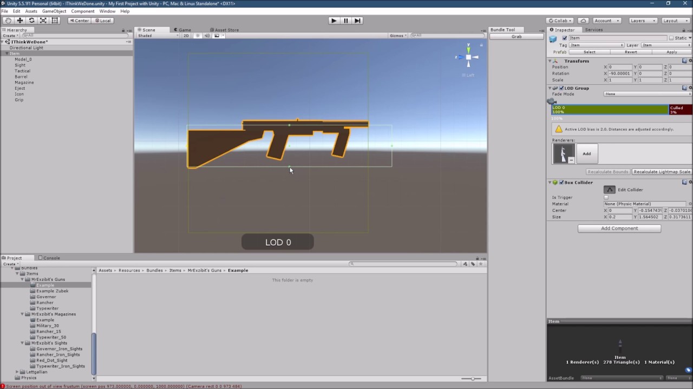Viewport: 693px width, 389px height.
Task: Toggle Local handle rotation button
Action: pos(102,21)
